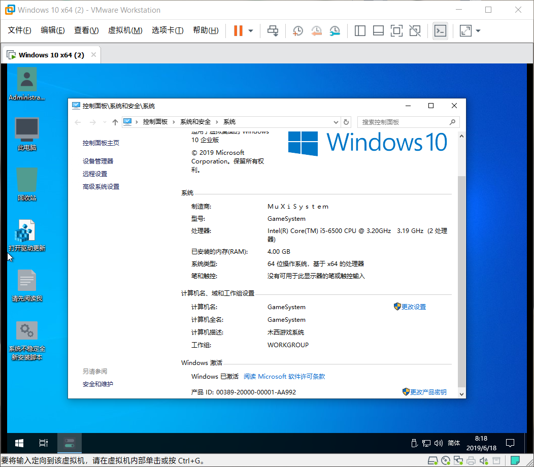This screenshot has width=534, height=467.
Task: Open Task View on the taskbar
Action: coord(44,443)
